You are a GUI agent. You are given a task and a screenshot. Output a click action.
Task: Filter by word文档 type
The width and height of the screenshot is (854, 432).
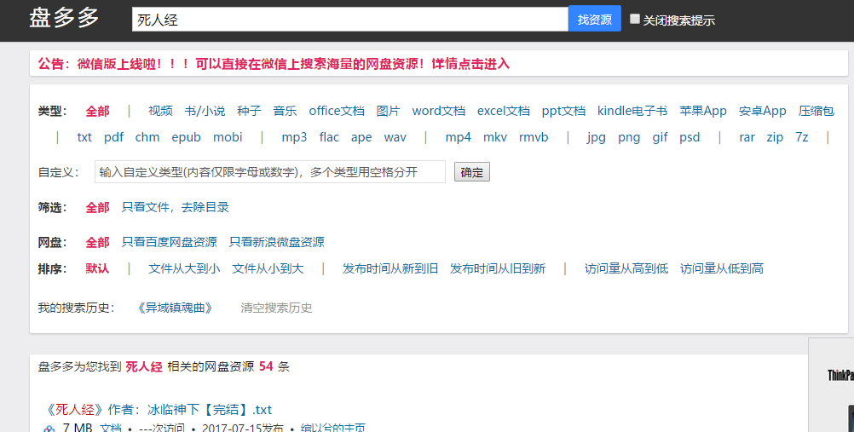pyautogui.click(x=438, y=111)
